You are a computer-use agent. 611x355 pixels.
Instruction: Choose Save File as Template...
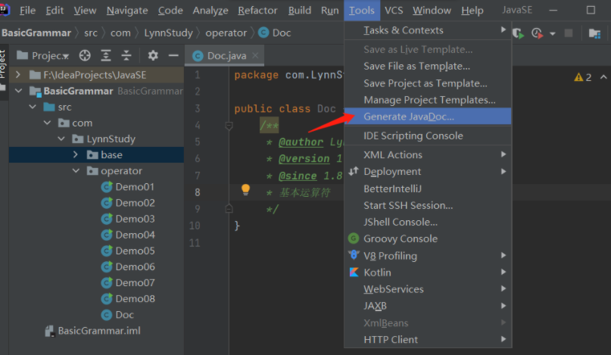tap(428, 67)
